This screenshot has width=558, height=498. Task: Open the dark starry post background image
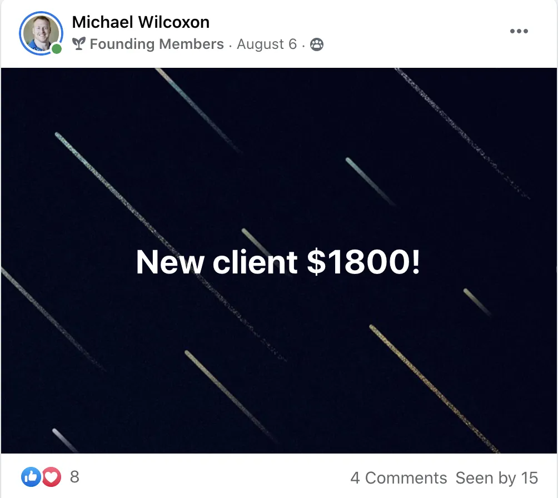(x=279, y=260)
